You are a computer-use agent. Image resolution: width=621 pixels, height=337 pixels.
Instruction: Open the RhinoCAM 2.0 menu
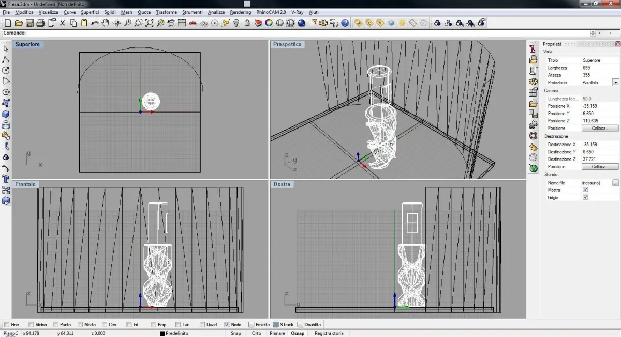tap(271, 12)
